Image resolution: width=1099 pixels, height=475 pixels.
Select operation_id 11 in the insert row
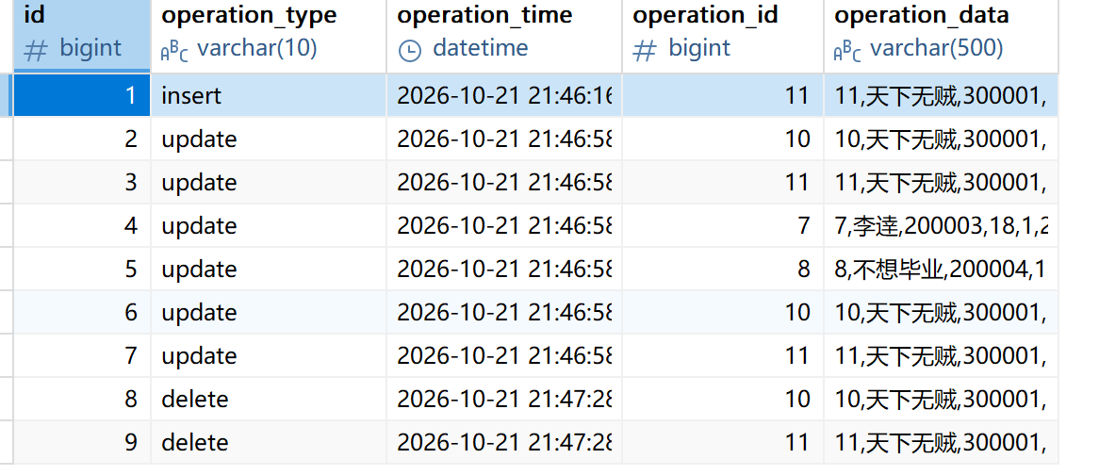pyautogui.click(x=723, y=95)
